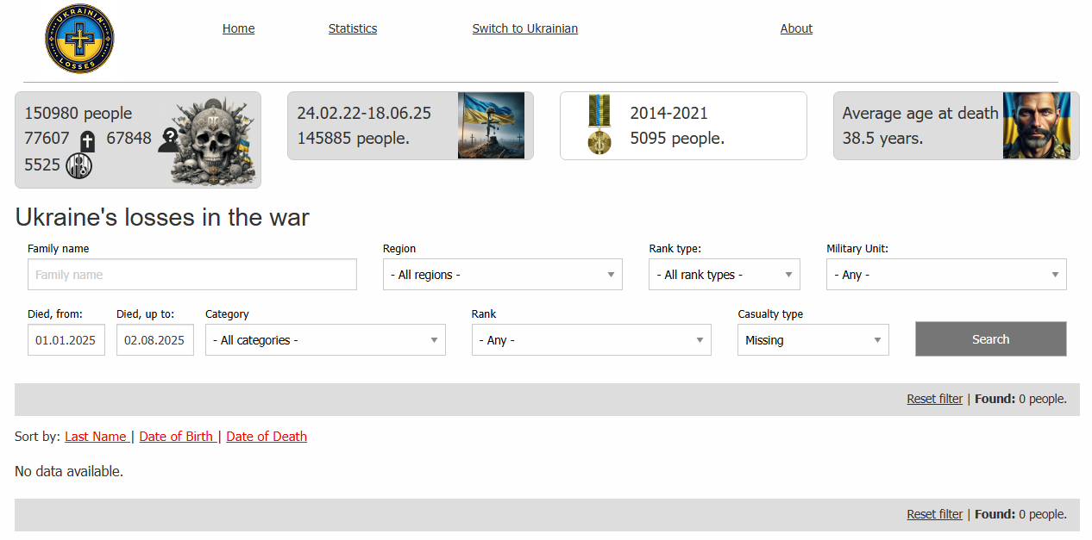The width and height of the screenshot is (1092, 540).
Task: Sort results by Last Name
Action: 96,437
